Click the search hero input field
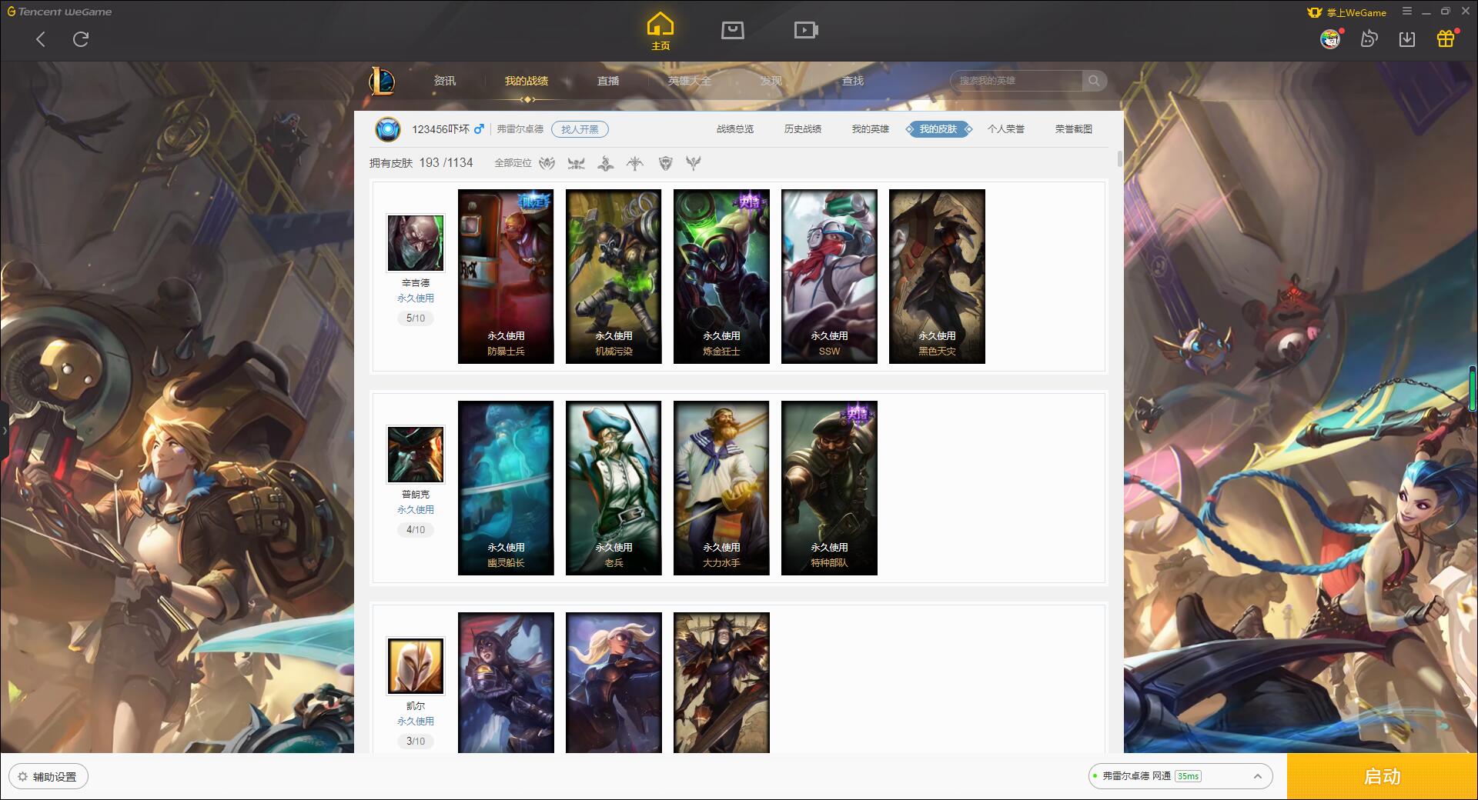Viewport: 1478px width, 800px height. pos(1016,81)
